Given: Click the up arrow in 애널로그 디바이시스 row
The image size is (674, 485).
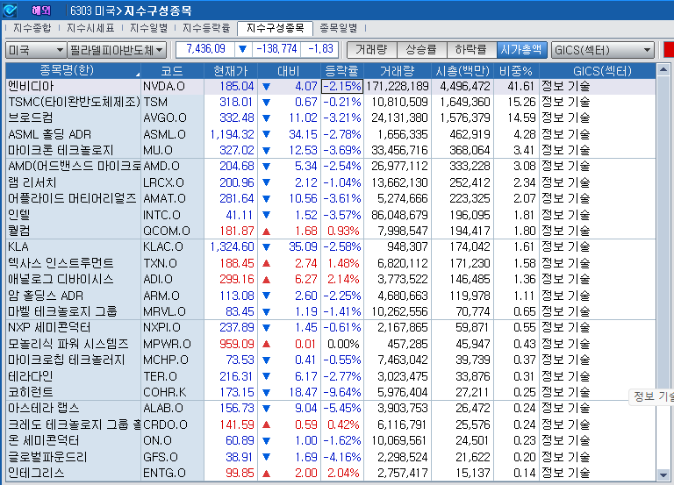Looking at the screenshot, I should (x=266, y=280).
